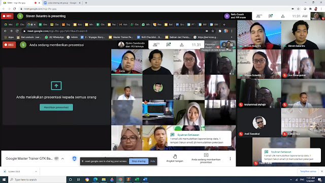325x183 pixels.
Task: Click the 11:31 AM clock in Meet bar
Action: point(300,16)
